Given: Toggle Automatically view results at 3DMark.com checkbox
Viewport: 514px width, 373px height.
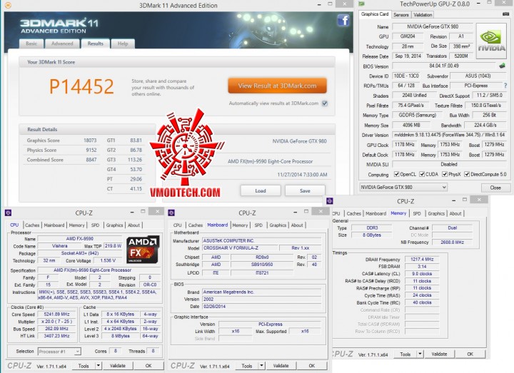Looking at the screenshot, I should 325,103.
